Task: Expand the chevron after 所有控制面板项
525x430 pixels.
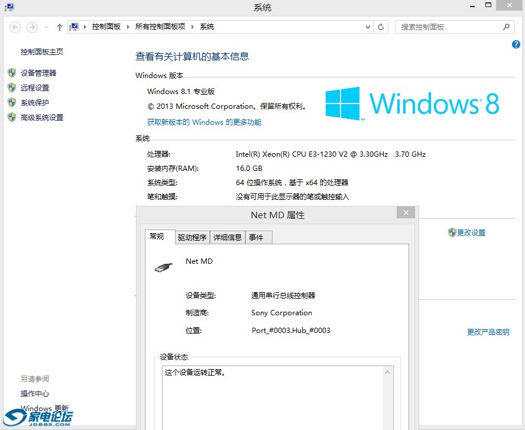Action: [x=193, y=27]
